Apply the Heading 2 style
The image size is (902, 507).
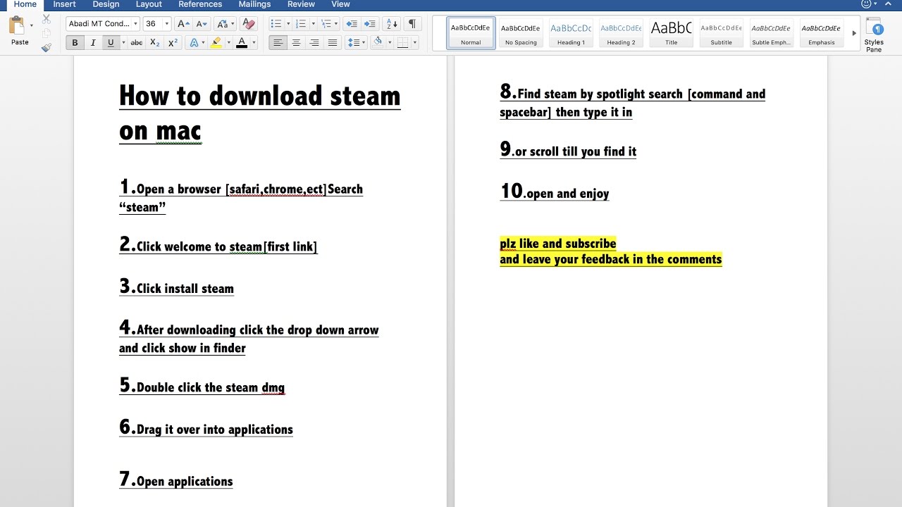pos(621,33)
